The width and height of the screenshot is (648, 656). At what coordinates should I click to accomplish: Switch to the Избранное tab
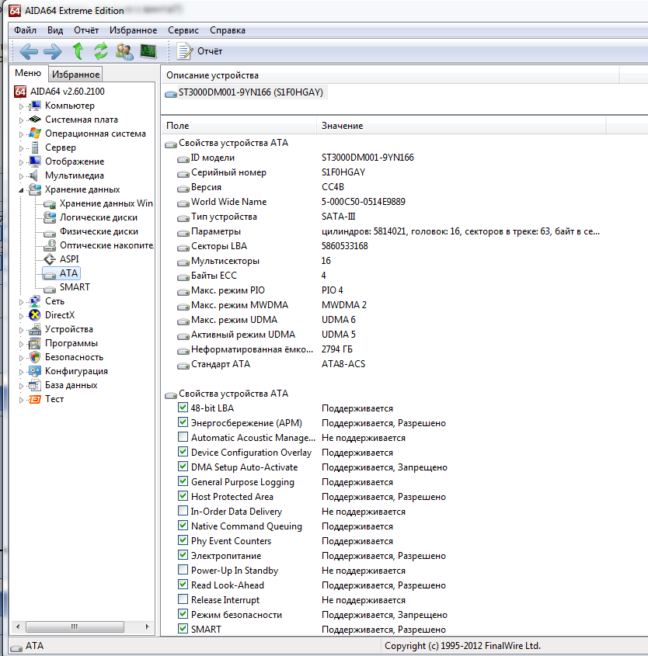[75, 75]
